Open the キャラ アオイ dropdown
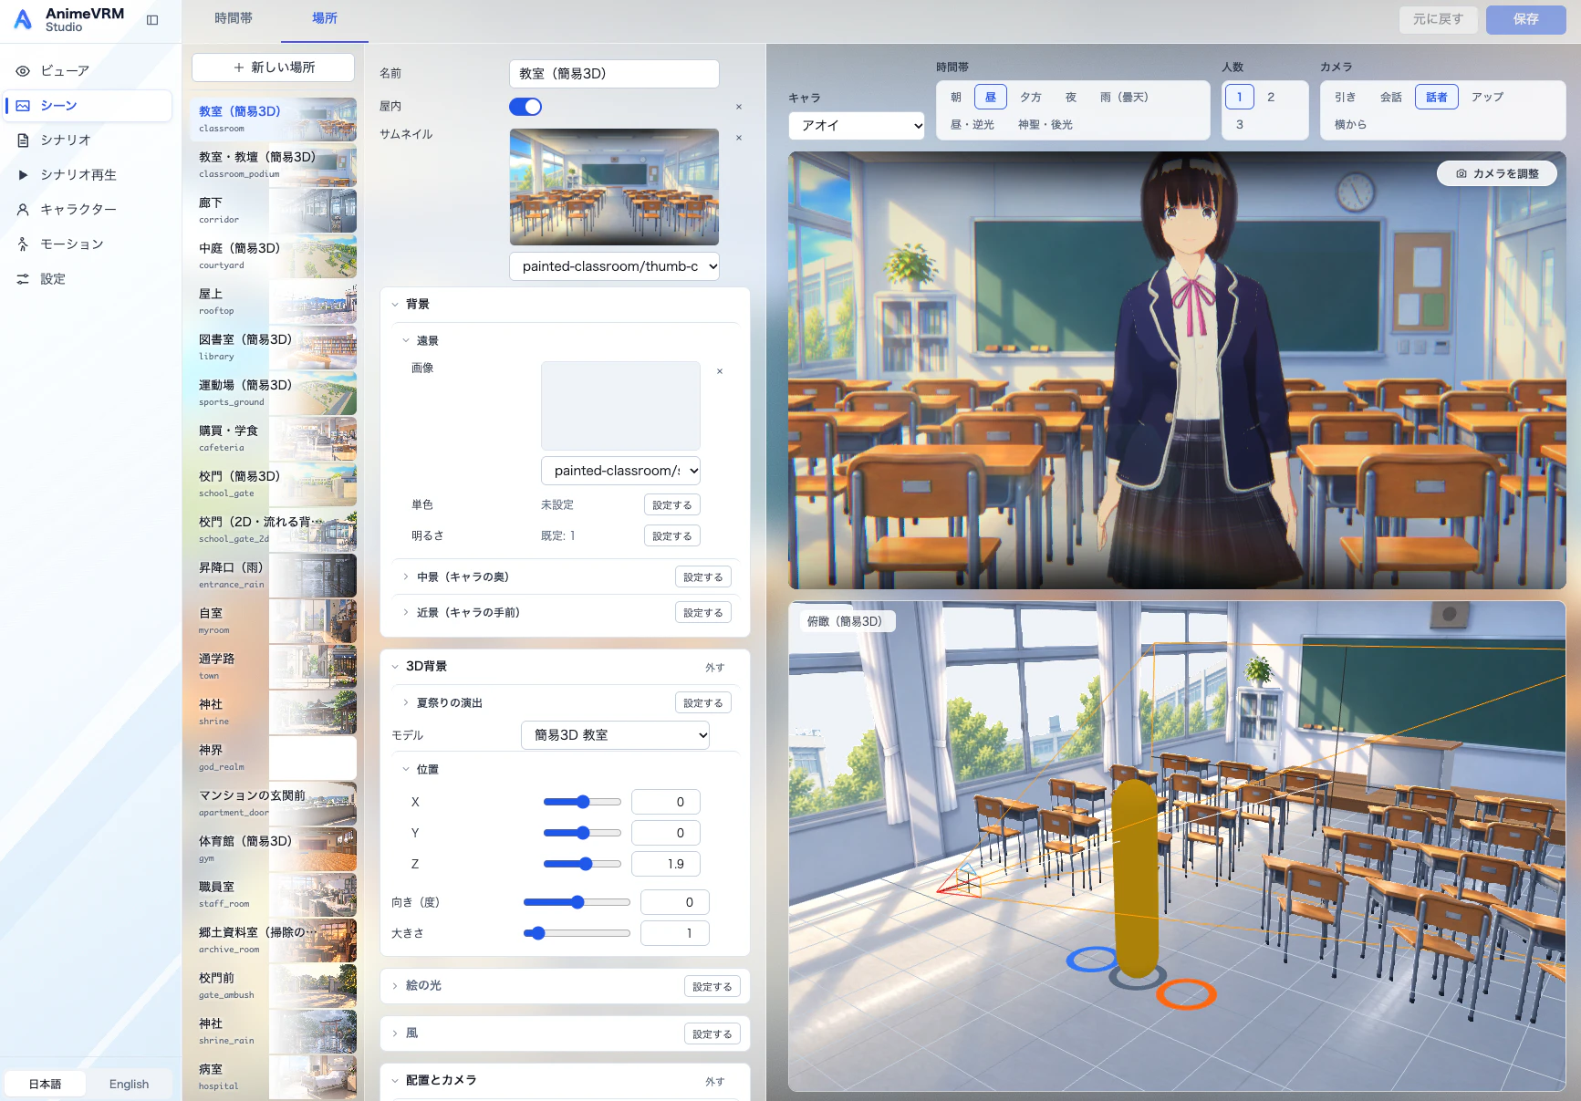This screenshot has width=1581, height=1101. (x=858, y=125)
